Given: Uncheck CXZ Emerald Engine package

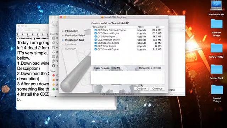Looking at the screenshot, I should (x=95, y=49).
